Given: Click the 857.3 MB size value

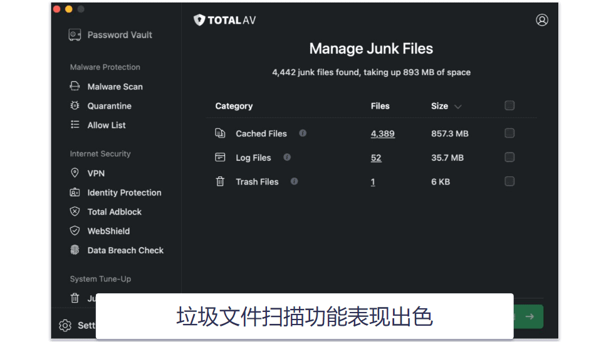Looking at the screenshot, I should coord(450,134).
